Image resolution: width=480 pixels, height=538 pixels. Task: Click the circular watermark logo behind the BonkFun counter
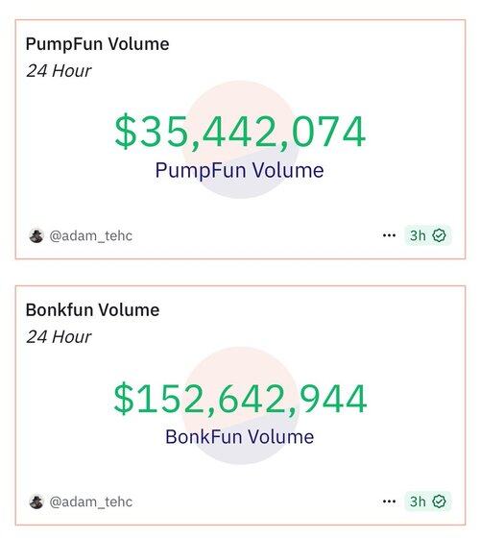click(x=240, y=405)
